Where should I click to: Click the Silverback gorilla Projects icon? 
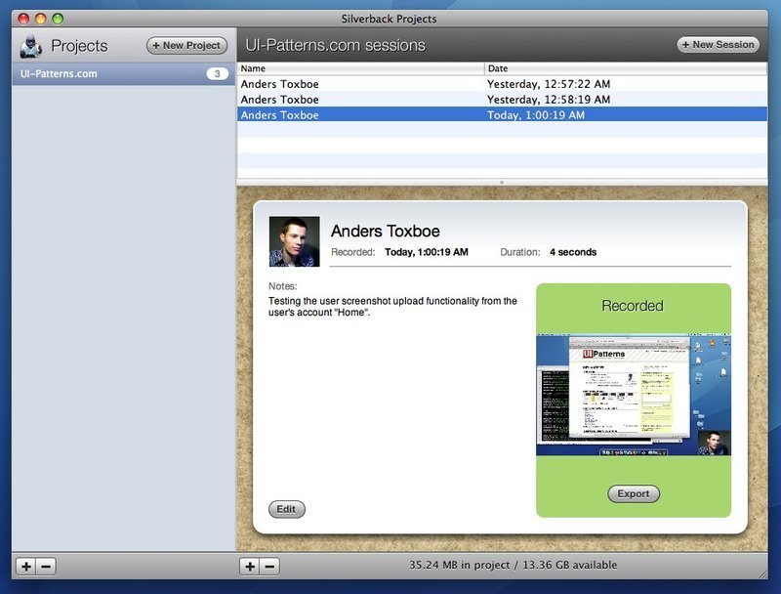tap(30, 45)
